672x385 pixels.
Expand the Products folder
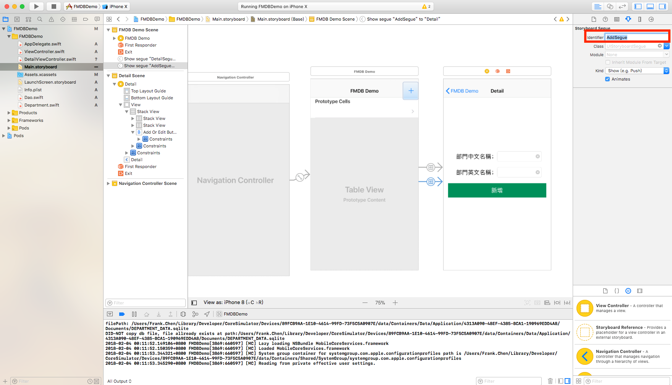click(x=9, y=113)
